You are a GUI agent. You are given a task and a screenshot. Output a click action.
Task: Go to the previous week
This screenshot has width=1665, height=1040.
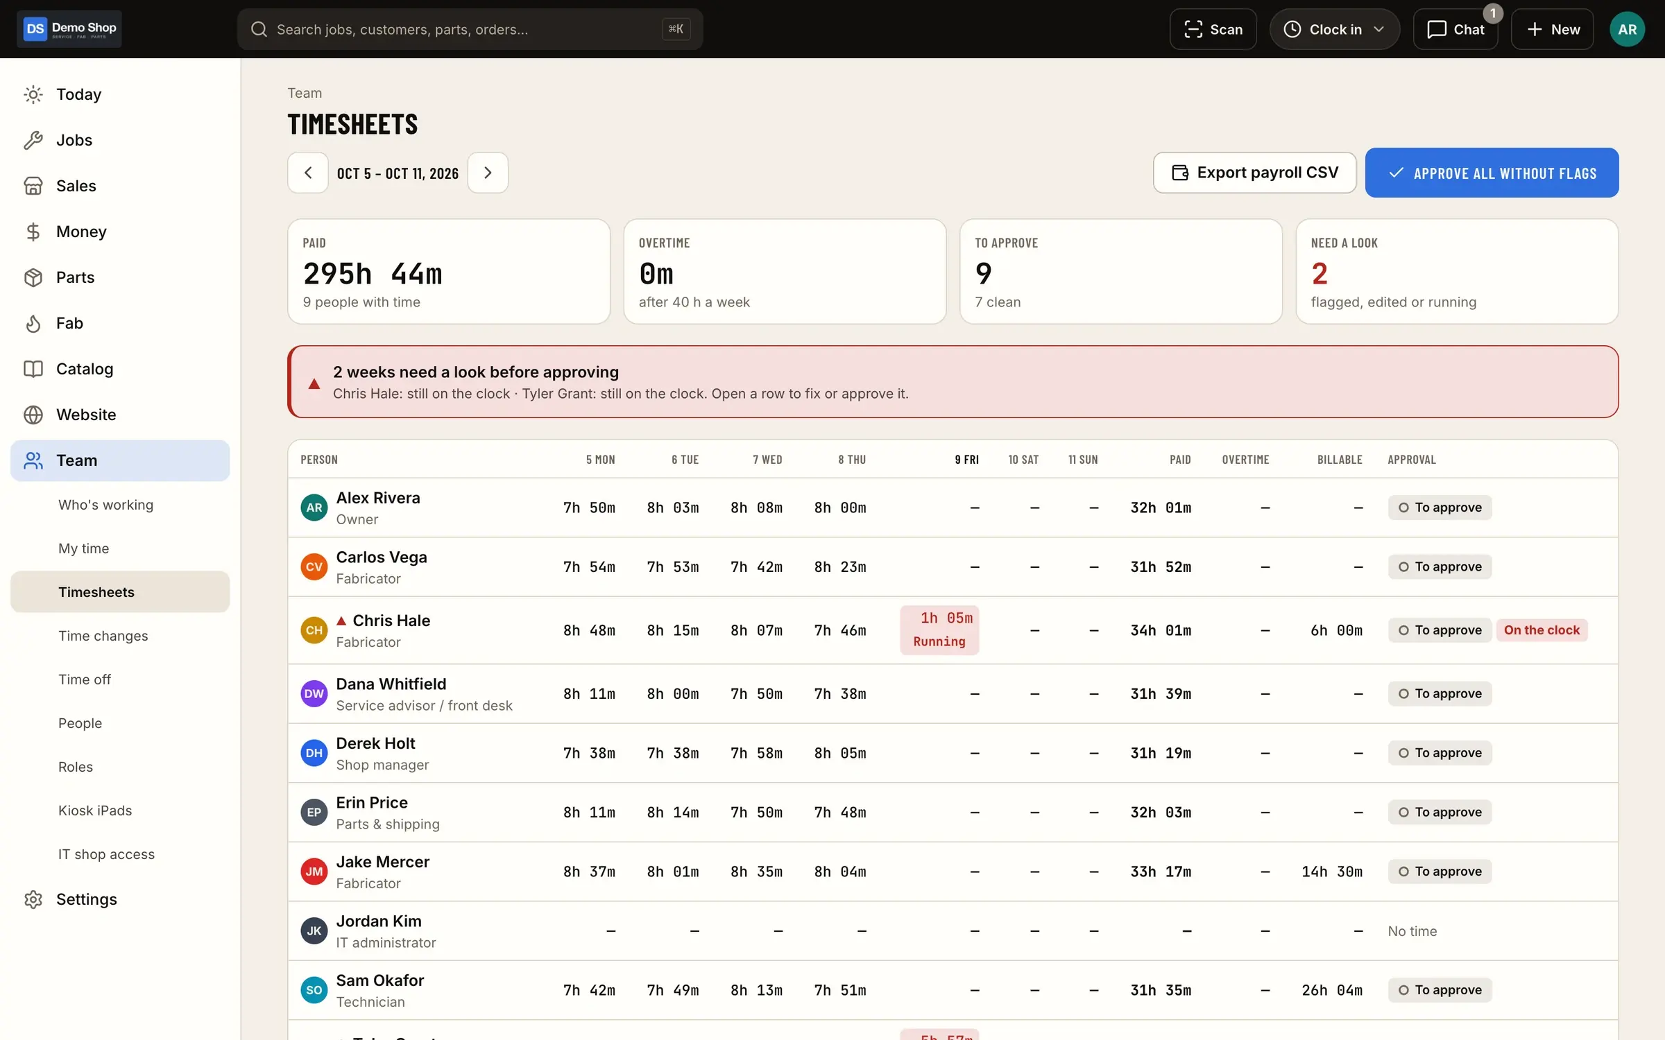click(308, 173)
